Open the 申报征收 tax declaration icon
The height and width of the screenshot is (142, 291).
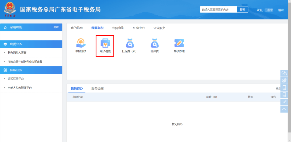click(81, 45)
